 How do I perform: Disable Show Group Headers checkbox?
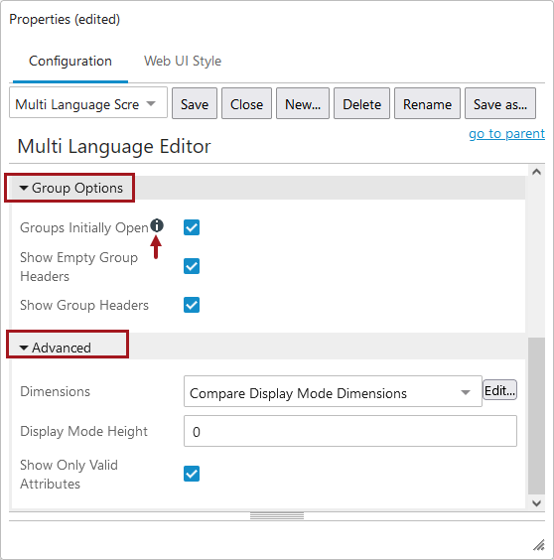click(192, 305)
